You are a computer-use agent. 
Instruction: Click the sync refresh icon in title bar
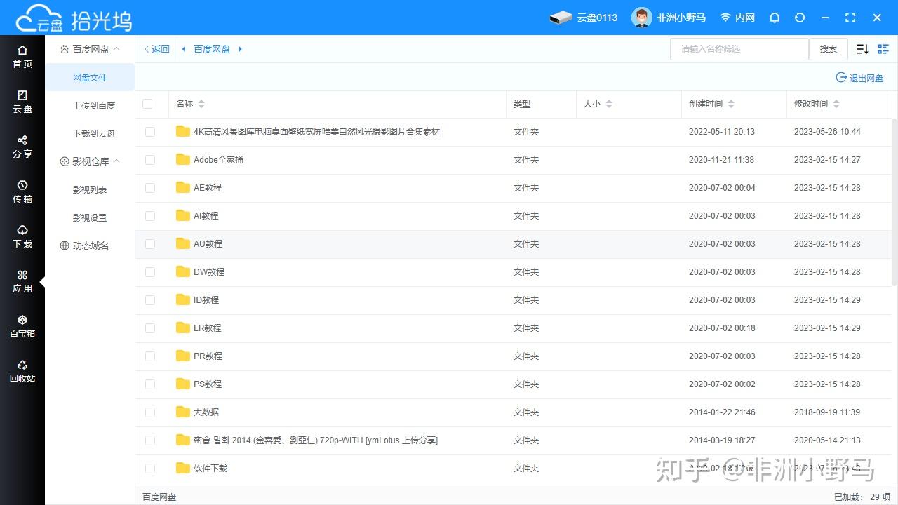[x=800, y=18]
